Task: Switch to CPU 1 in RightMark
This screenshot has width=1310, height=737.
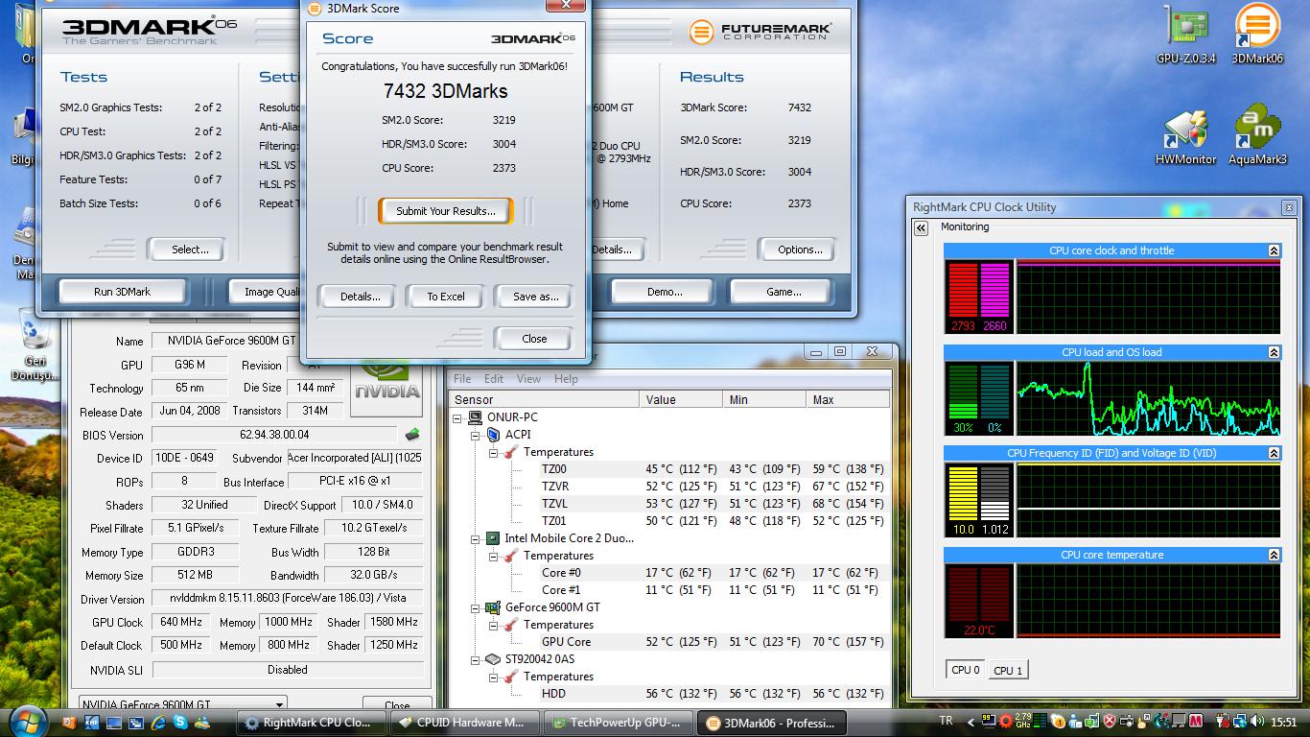Action: click(1007, 670)
